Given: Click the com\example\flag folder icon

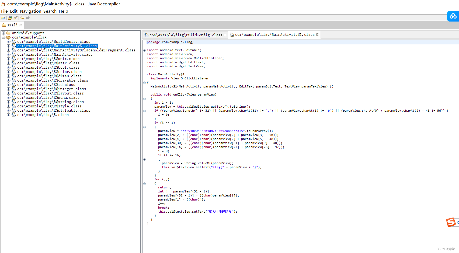Looking at the screenshot, I should point(8,37).
